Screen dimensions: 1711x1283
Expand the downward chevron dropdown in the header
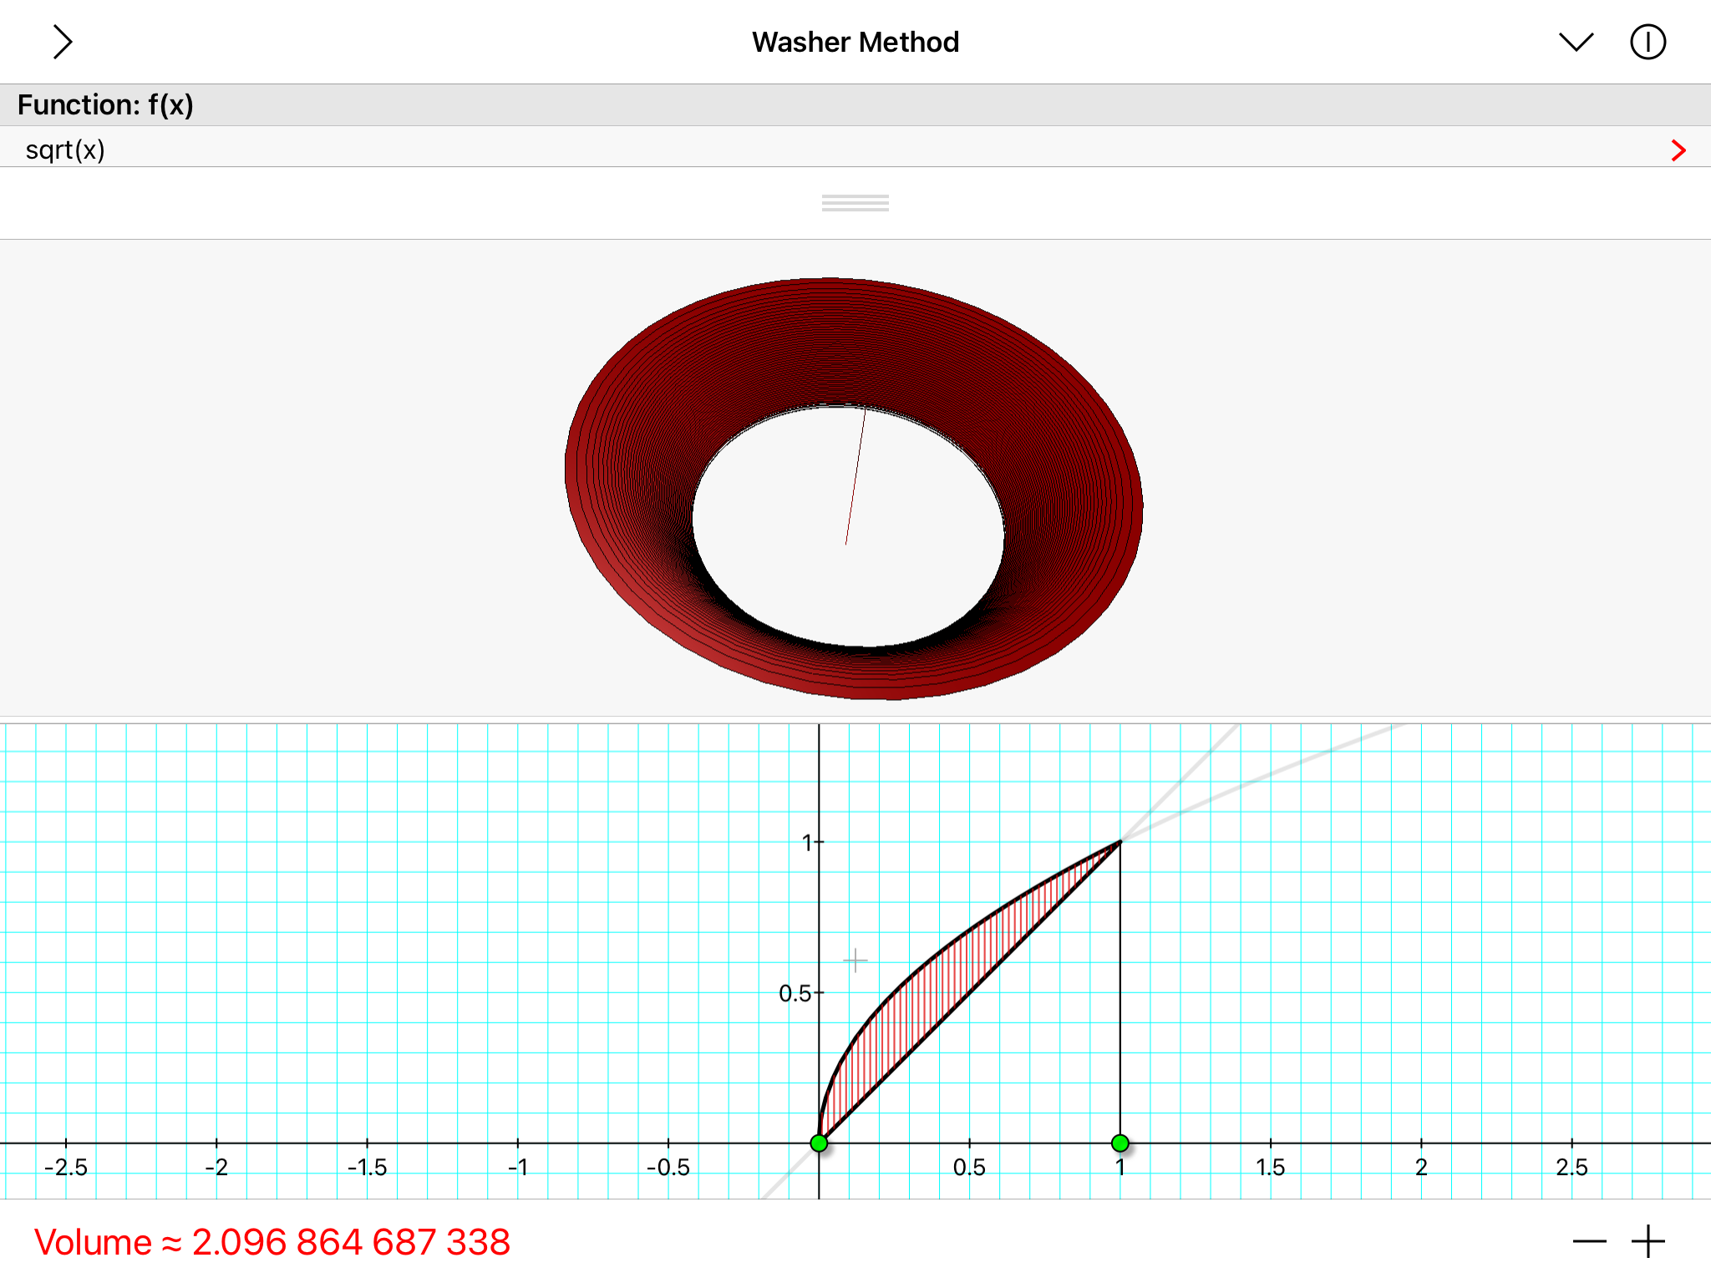click(x=1576, y=42)
